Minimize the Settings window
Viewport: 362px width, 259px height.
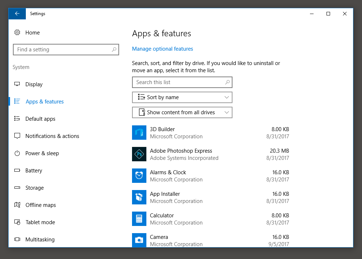point(312,14)
